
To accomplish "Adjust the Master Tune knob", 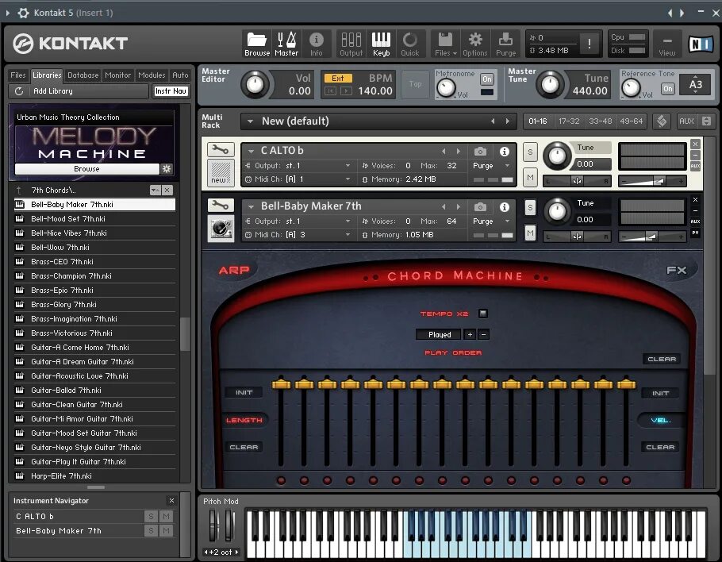I will click(550, 85).
